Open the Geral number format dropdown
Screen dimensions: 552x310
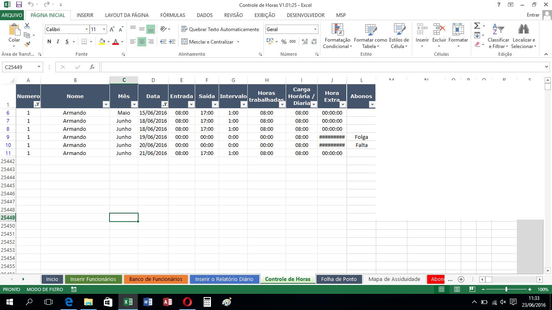click(x=315, y=29)
